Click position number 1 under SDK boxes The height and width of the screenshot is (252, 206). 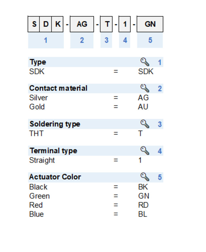46,40
